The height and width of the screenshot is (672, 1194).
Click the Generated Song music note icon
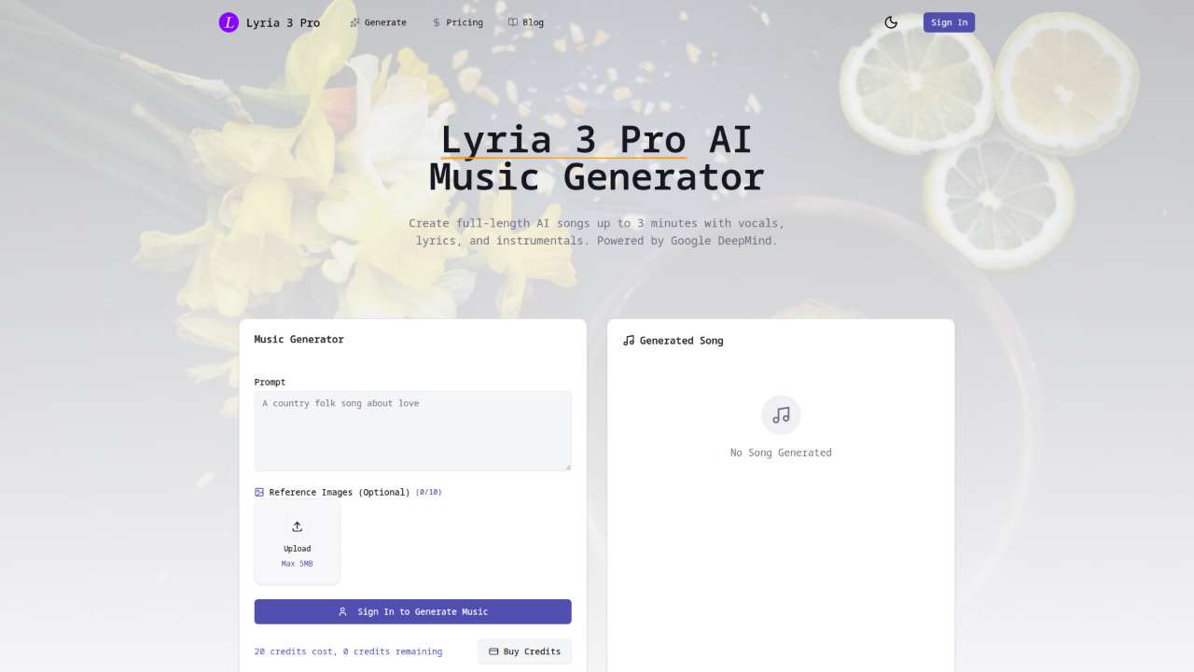629,341
